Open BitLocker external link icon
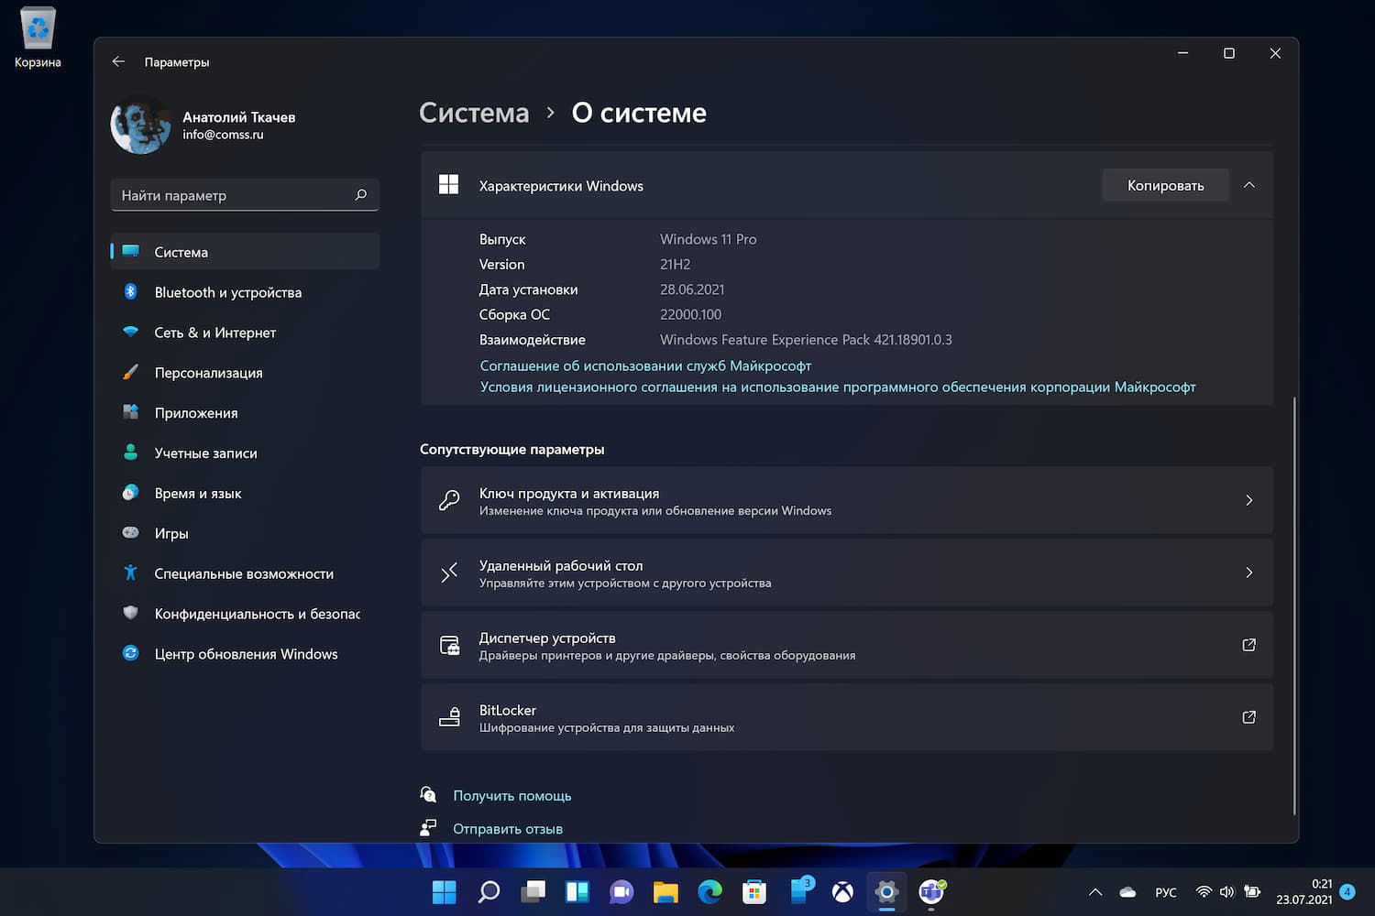Screen dimensions: 1375x916 coord(1248,717)
